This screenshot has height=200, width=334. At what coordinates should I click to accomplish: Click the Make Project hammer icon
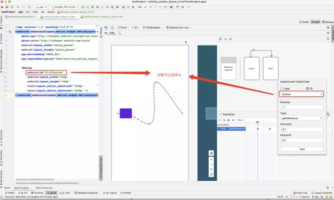(x=29, y=7)
